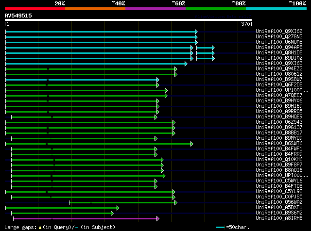Viewport: 311px width, 231px height.
Task: Select label UniRef100_B9MYQ9
Action: tap(279, 138)
